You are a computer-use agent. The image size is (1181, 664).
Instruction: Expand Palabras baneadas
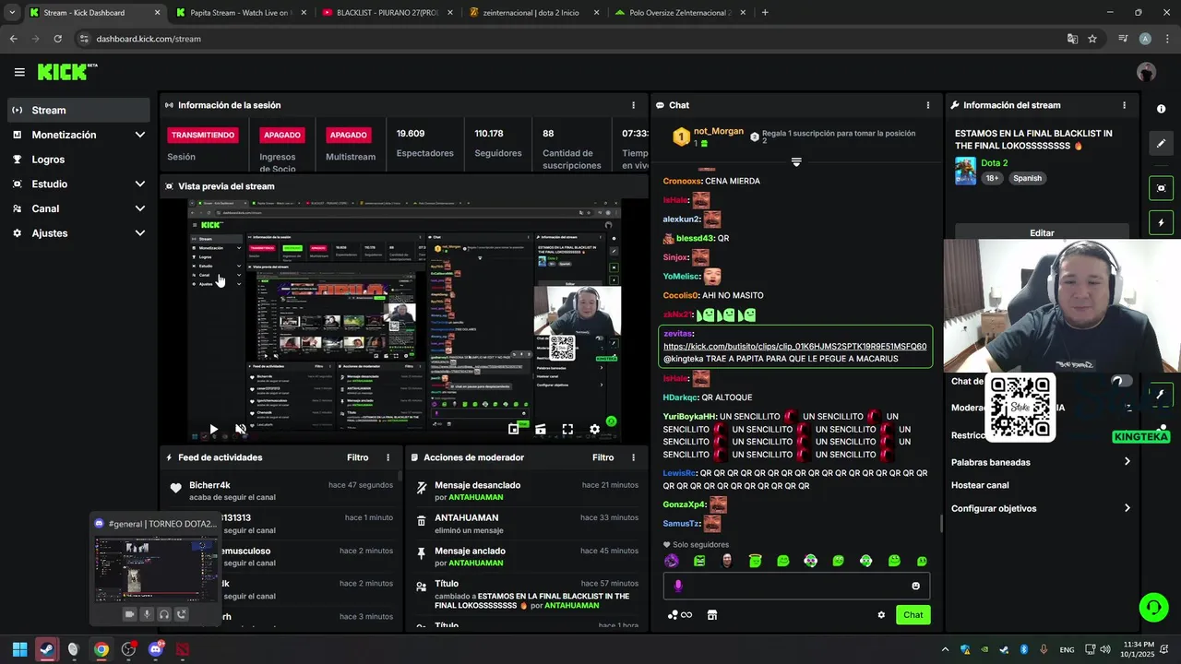click(x=1042, y=462)
